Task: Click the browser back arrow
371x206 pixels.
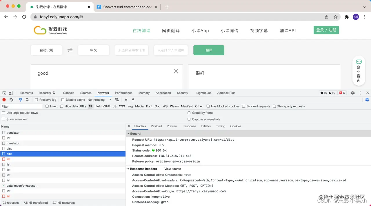Action: [6, 17]
